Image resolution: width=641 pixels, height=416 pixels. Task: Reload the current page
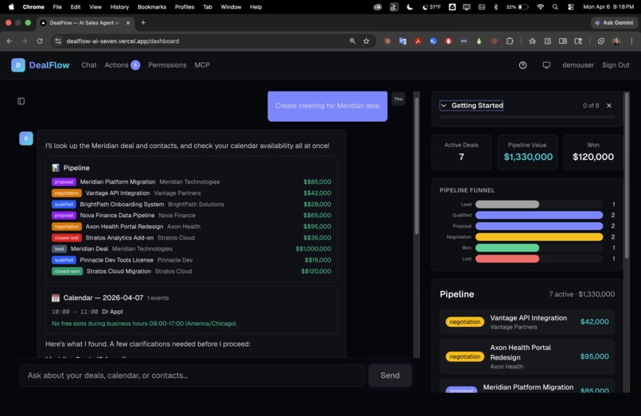pyautogui.click(x=40, y=41)
